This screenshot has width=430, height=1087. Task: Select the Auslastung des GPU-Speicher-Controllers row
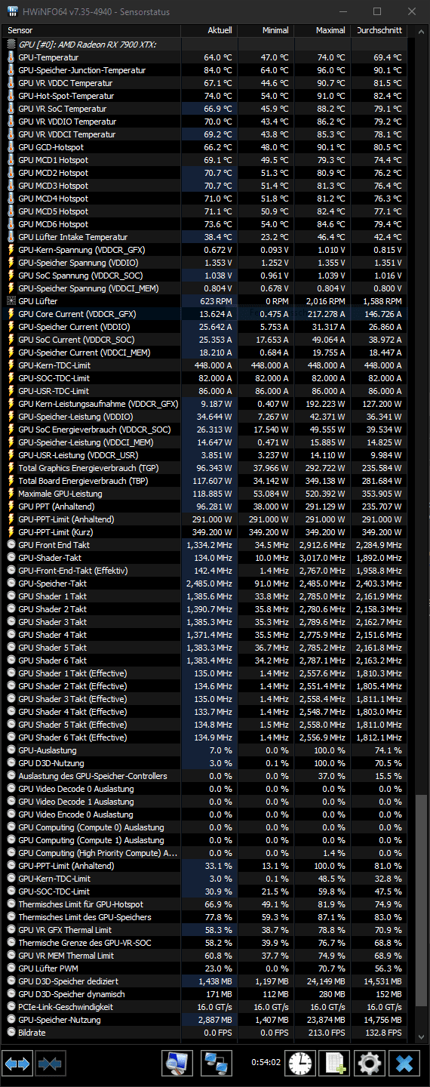click(x=205, y=776)
